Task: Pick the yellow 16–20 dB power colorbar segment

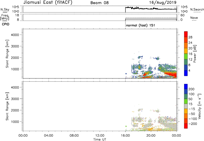Action: click(x=186, y=51)
